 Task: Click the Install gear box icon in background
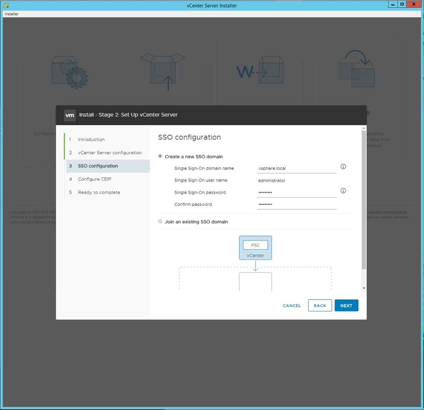(70, 72)
